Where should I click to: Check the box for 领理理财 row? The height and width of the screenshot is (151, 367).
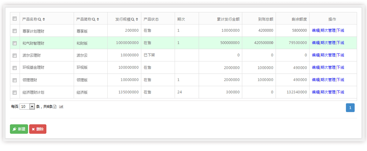click(x=14, y=80)
